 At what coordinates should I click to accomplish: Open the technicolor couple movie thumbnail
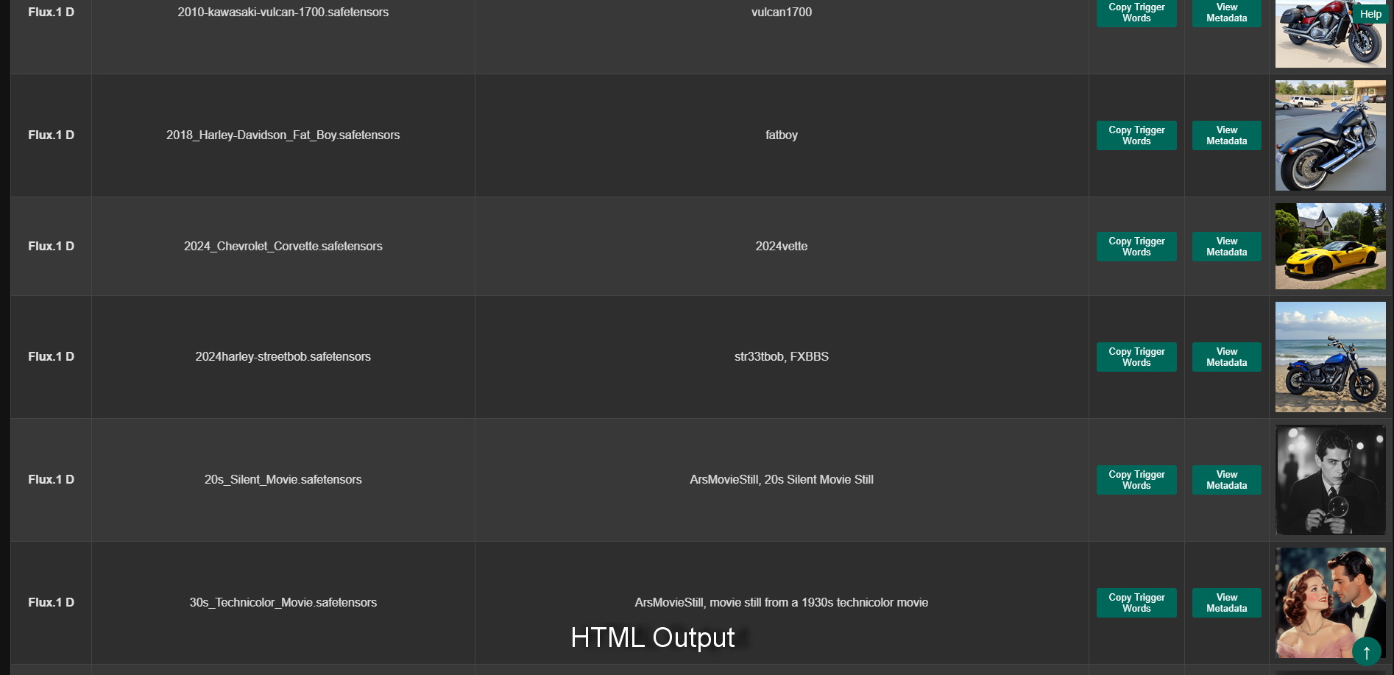(1330, 603)
